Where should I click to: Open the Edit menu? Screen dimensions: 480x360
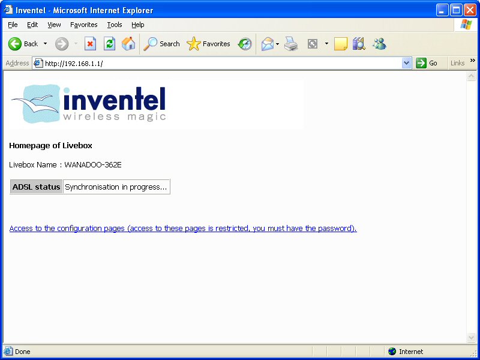pyautogui.click(x=32, y=25)
